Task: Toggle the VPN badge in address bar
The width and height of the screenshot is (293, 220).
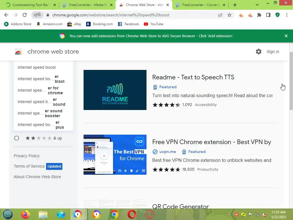Action: click(x=37, y=15)
